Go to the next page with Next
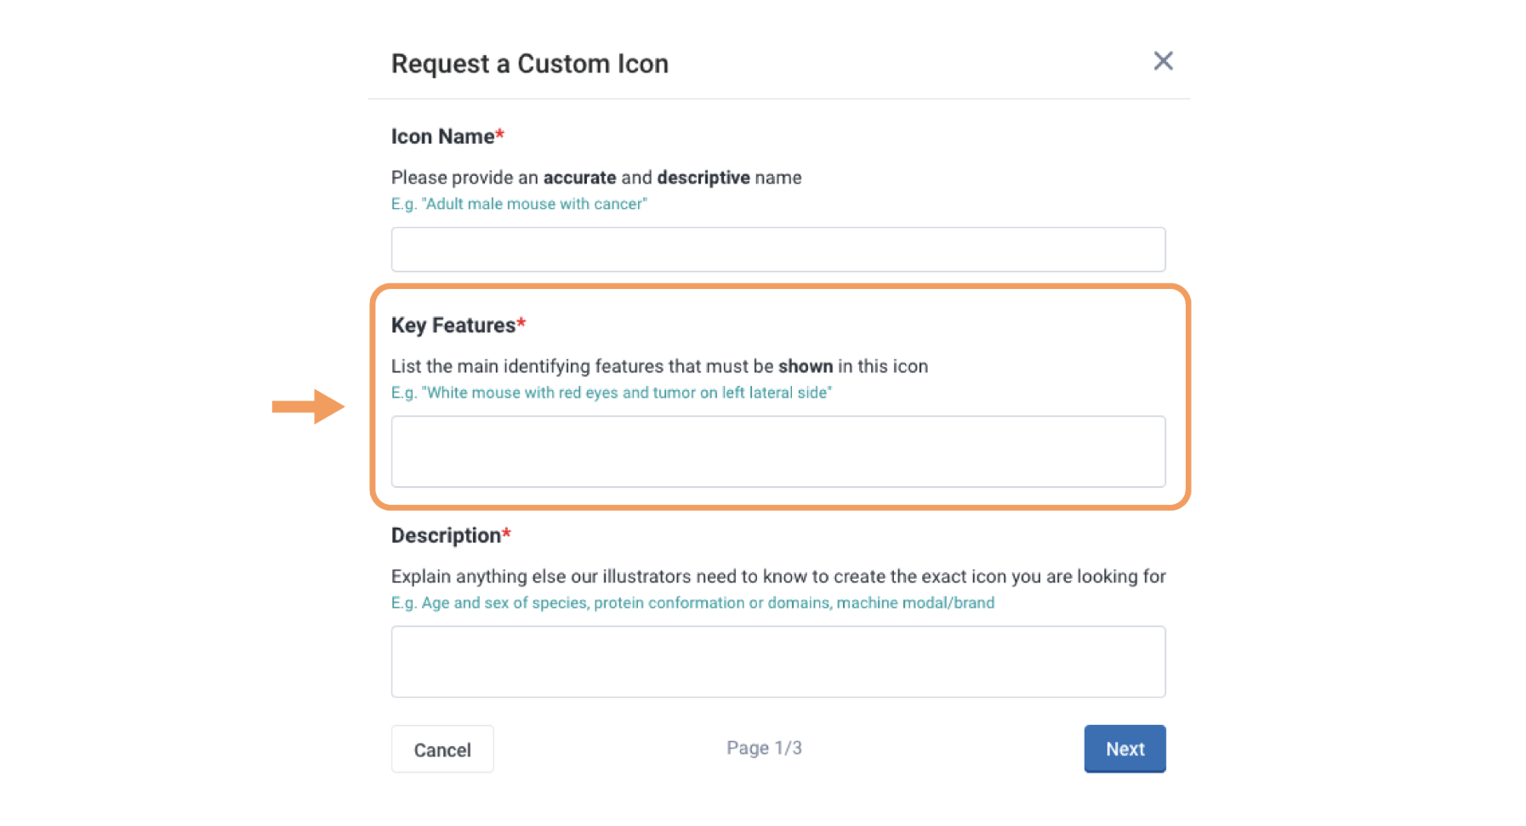Viewport: 1526px width, 826px height. [x=1124, y=749]
